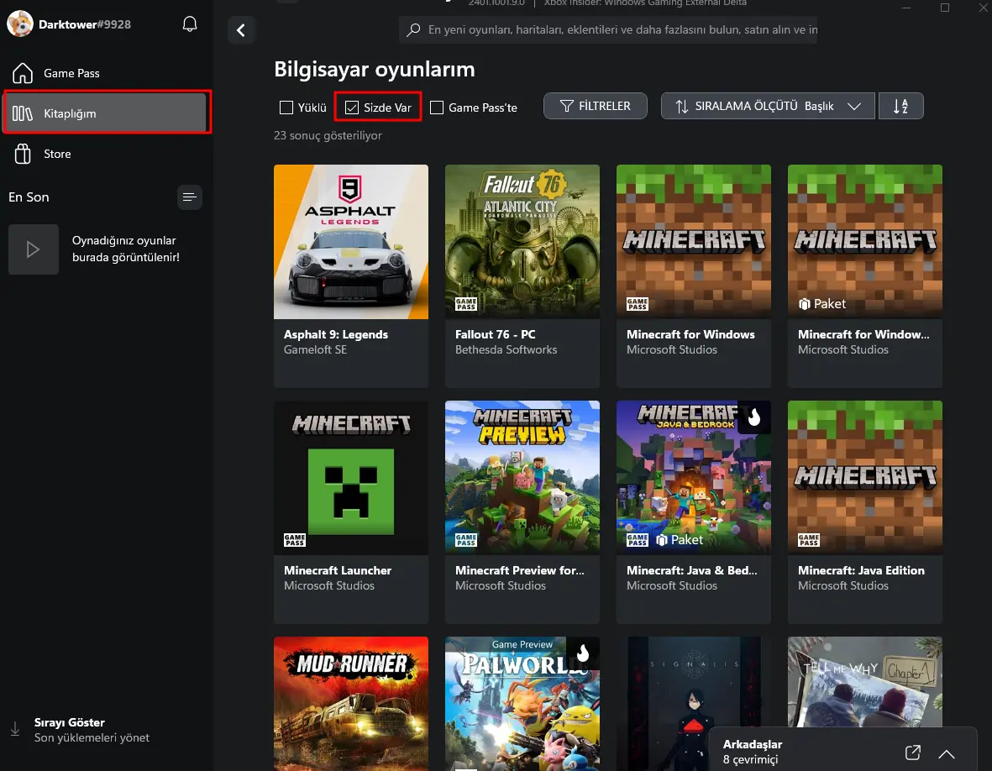Pop out the Arkadaşlar friends panel
Image resolution: width=992 pixels, height=771 pixels.
click(x=912, y=752)
